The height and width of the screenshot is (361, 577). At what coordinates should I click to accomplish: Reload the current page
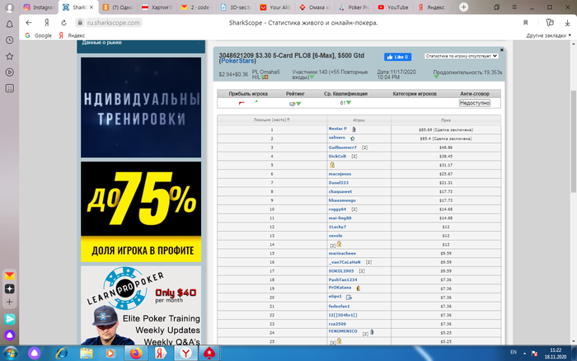[x=63, y=23]
